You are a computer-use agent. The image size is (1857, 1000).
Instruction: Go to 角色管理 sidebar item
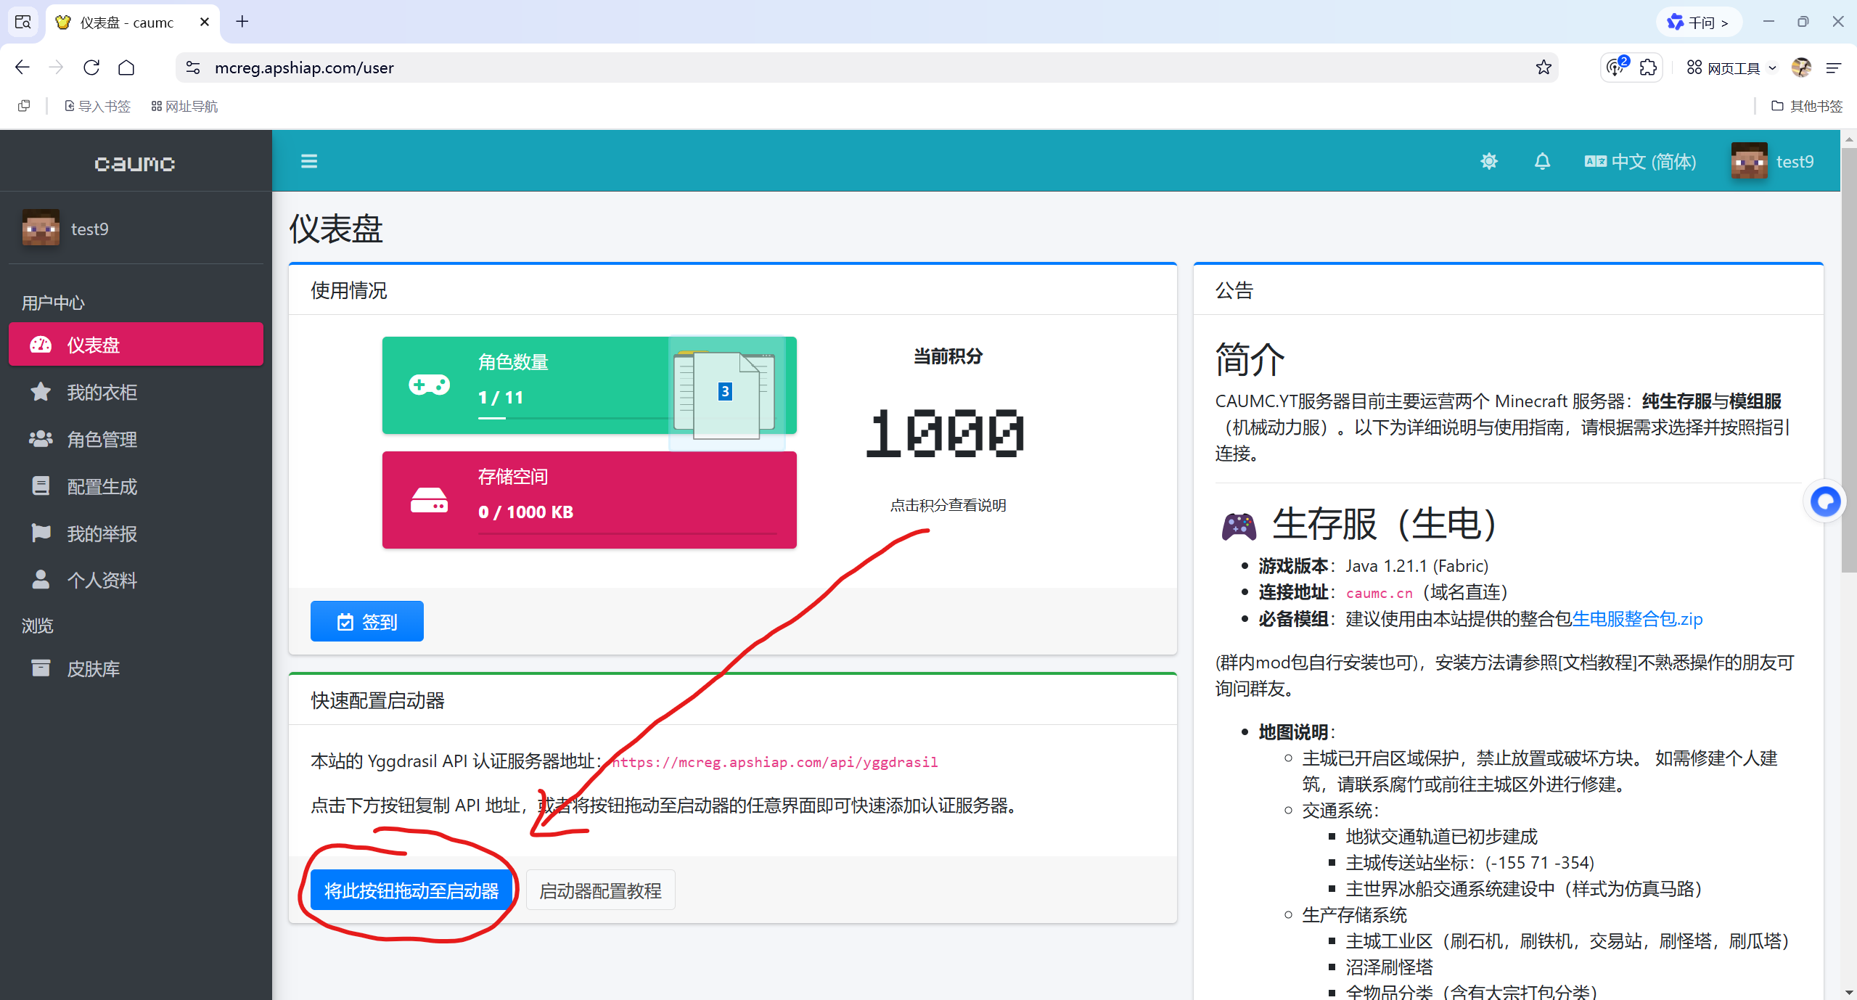pos(102,440)
